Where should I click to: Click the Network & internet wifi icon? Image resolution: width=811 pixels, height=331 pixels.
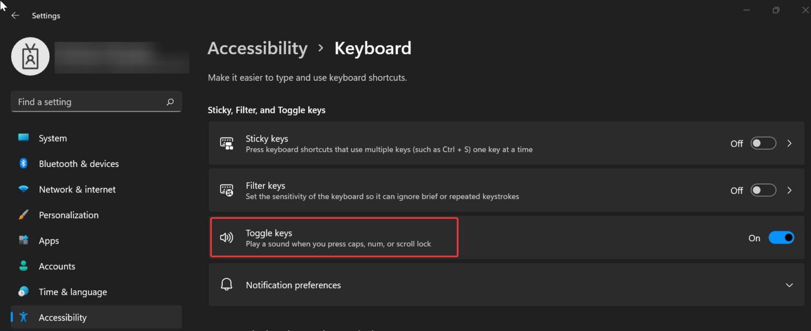(x=23, y=189)
